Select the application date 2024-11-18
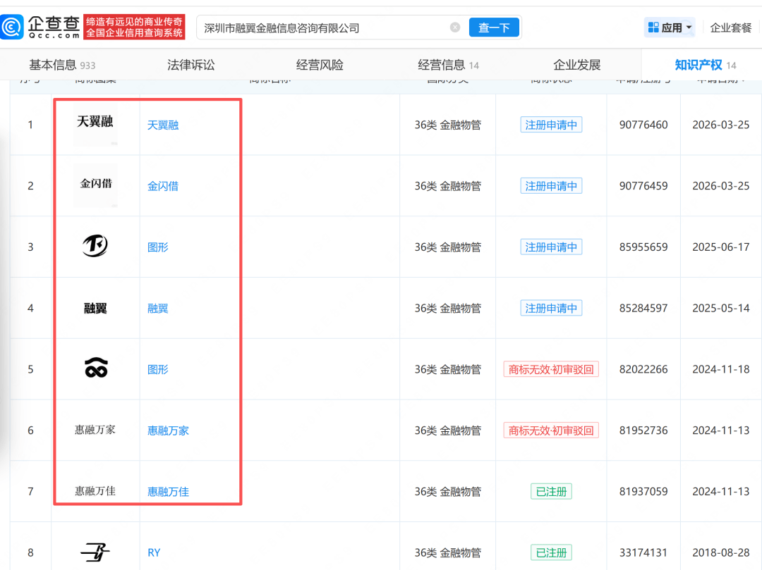This screenshot has width=762, height=570. [x=720, y=369]
